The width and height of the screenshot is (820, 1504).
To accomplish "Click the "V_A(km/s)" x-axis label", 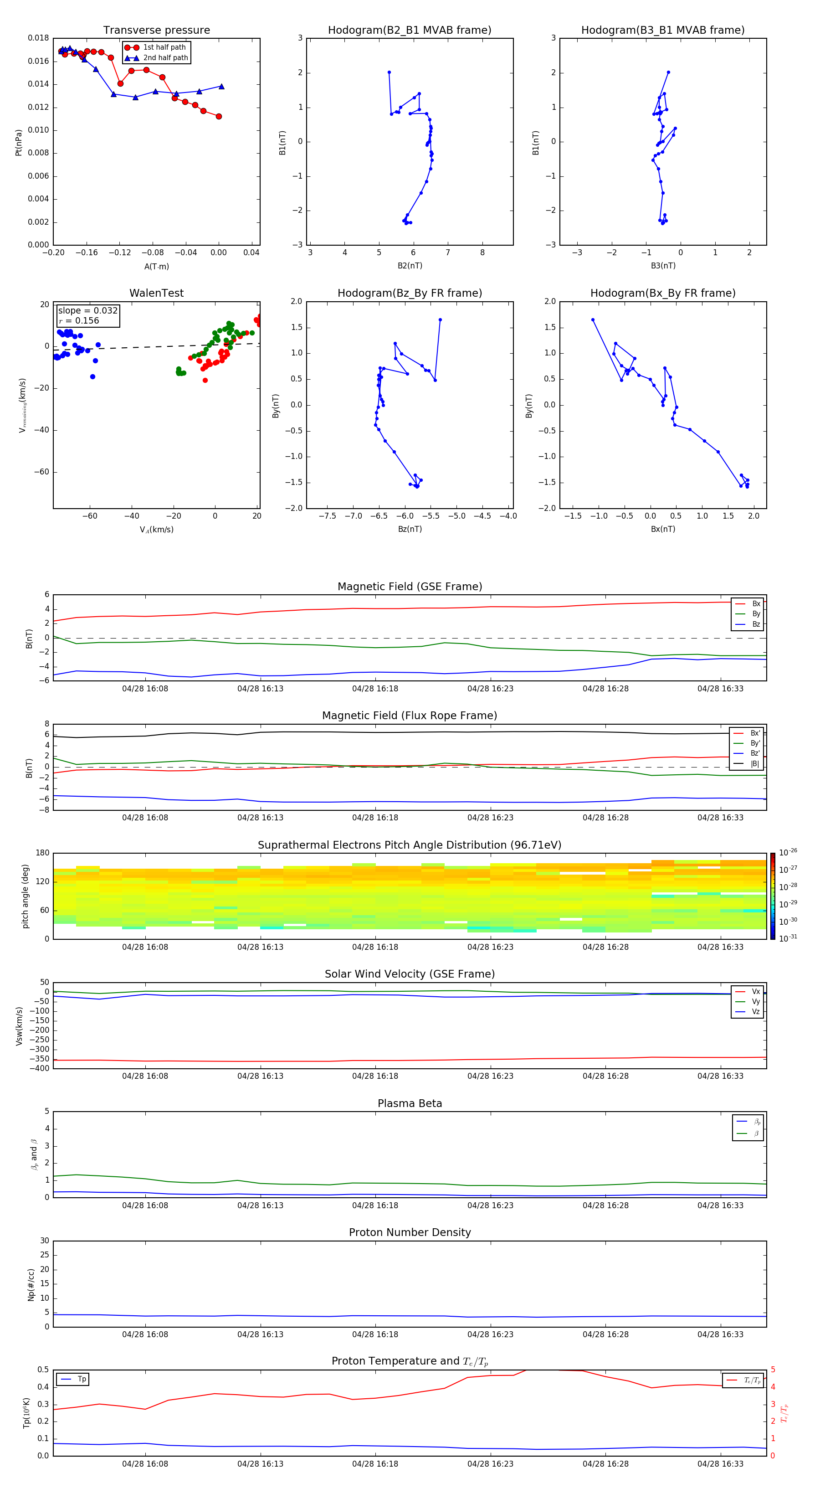I will pyautogui.click(x=156, y=530).
